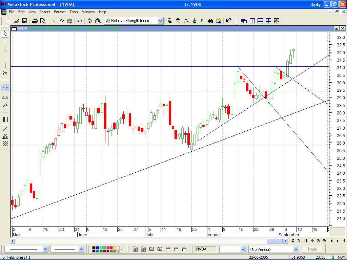The height and width of the screenshot is (260, 347).
Task: Click the D periodicity button
Action: (x=299, y=241)
